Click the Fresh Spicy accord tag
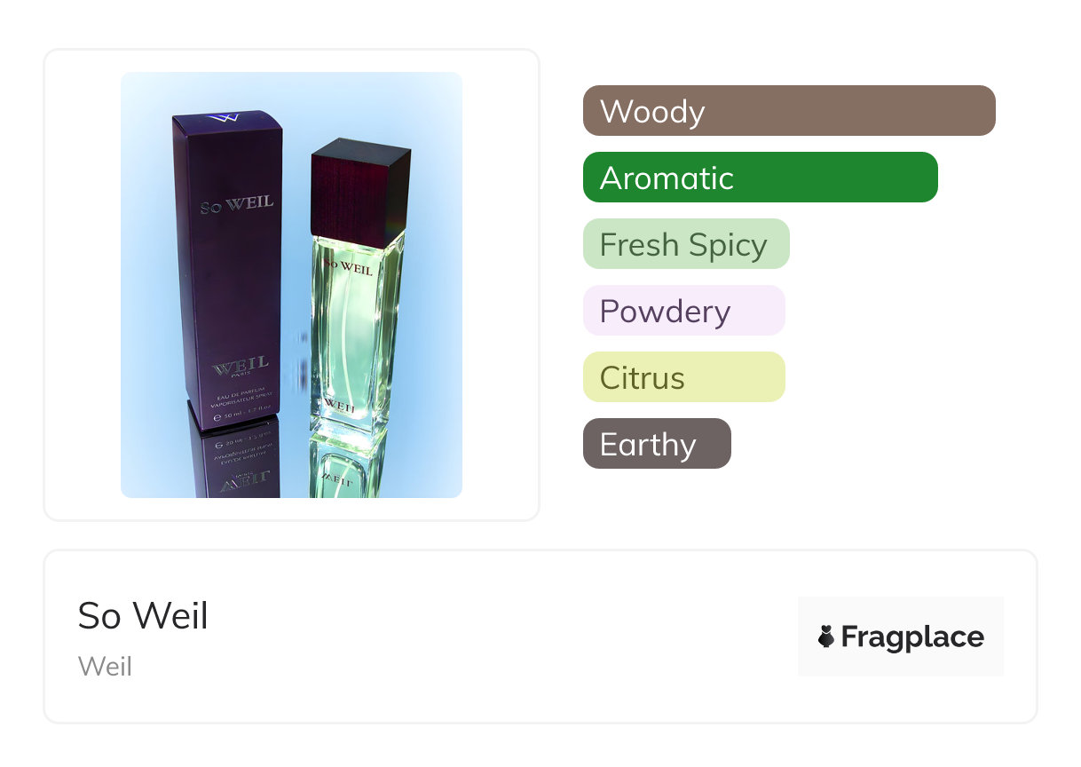The image size is (1081, 767). pos(685,244)
